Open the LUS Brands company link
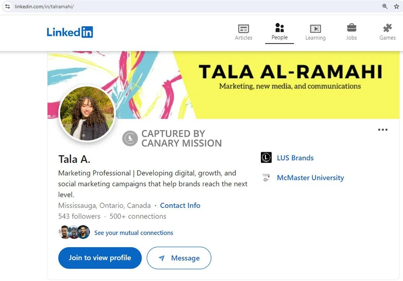 (295, 158)
